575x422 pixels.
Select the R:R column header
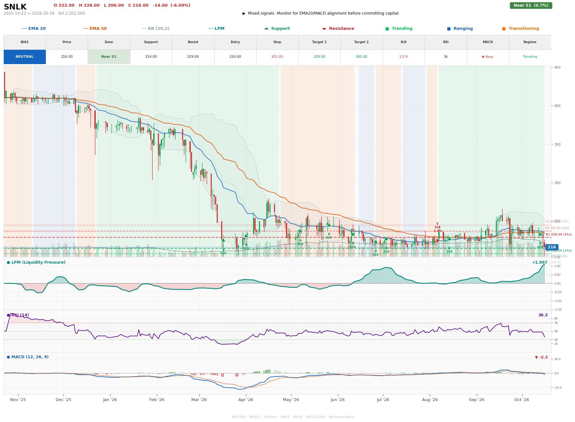403,42
